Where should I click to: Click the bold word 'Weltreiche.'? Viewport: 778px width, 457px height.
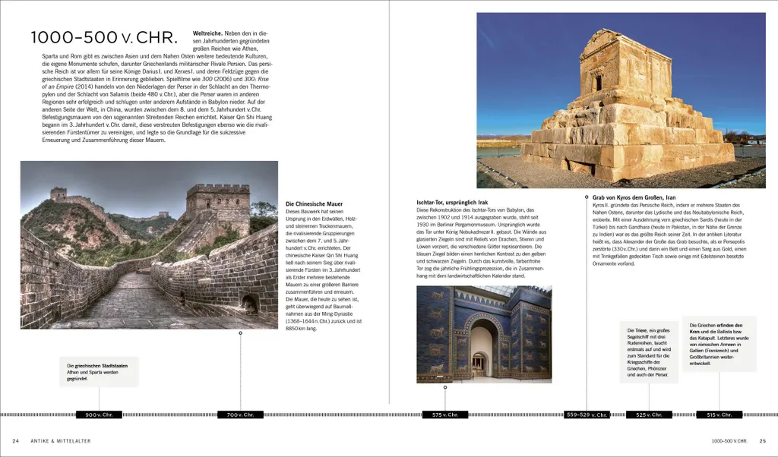pos(207,33)
